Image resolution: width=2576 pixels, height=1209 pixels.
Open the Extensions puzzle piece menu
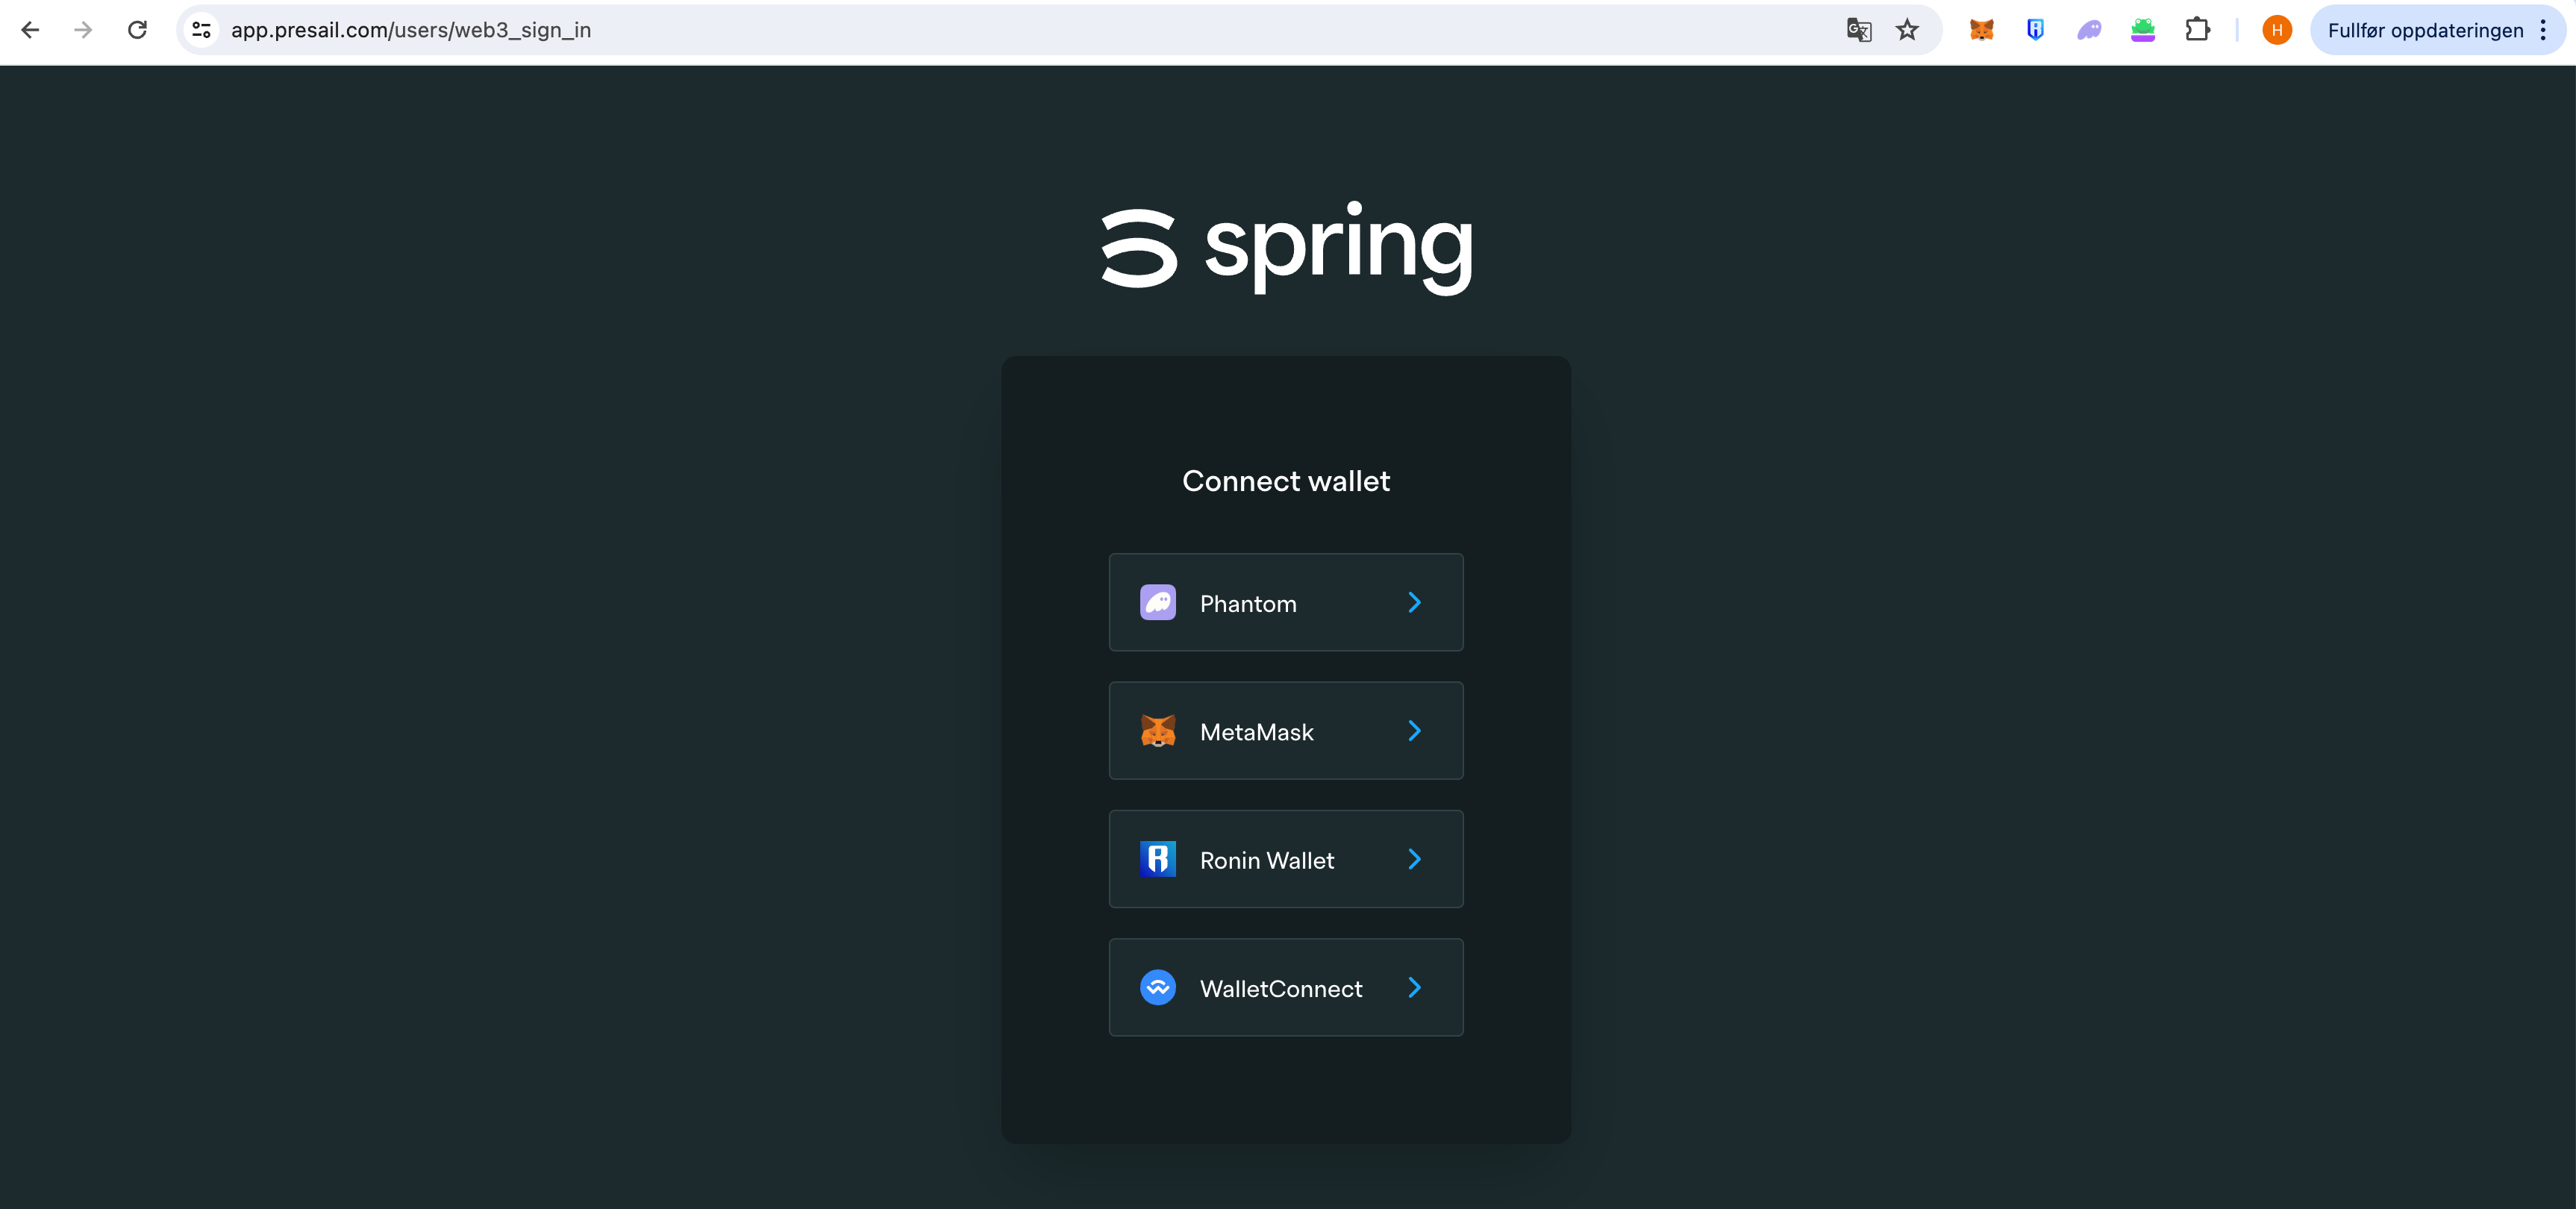[2197, 30]
